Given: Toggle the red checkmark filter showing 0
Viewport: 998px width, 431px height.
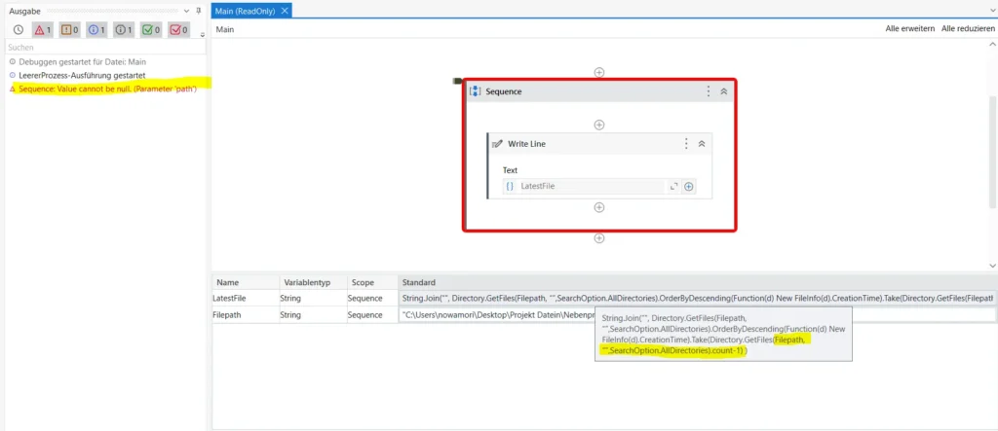Looking at the screenshot, I should (179, 29).
